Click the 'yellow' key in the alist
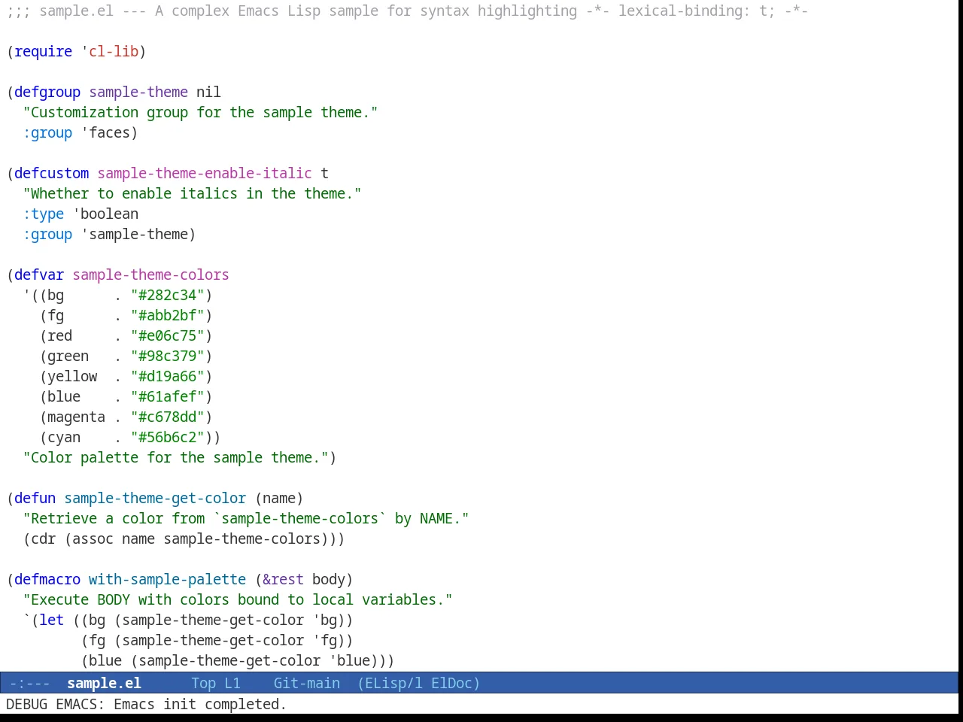The height and width of the screenshot is (722, 963). tap(72, 376)
